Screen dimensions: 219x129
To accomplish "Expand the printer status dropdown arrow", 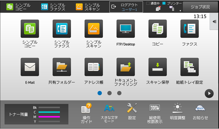I will coord(180,11).
